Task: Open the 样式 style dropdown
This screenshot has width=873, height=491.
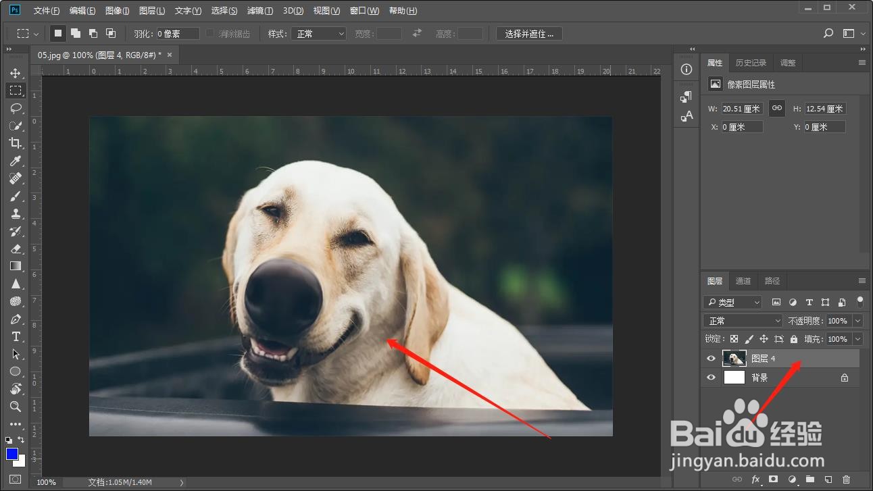Action: click(320, 33)
